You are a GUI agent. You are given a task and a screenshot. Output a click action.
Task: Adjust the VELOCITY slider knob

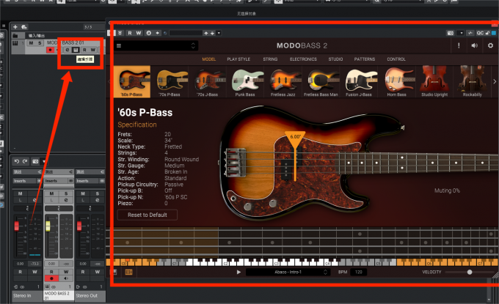pos(470,272)
